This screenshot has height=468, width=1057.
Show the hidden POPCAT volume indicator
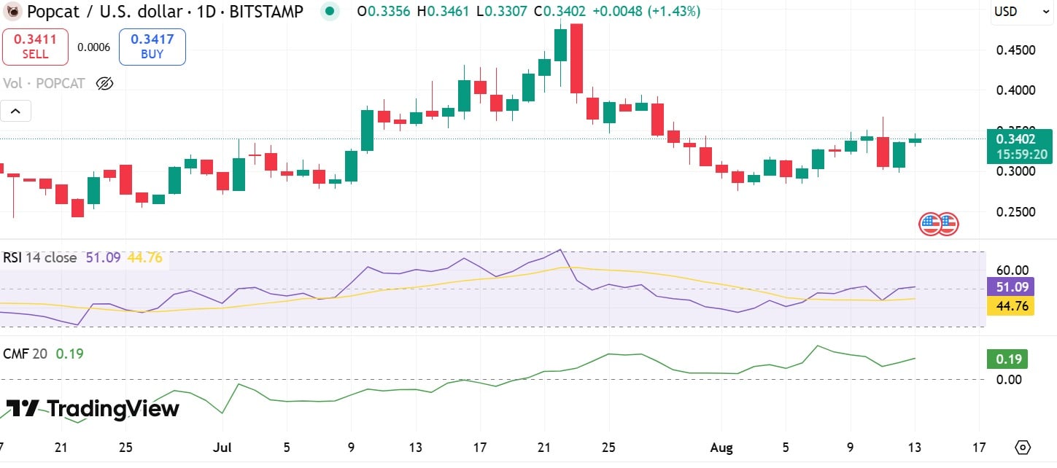104,83
